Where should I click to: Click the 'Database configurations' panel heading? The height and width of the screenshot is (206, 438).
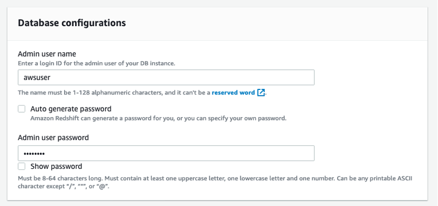[72, 23]
